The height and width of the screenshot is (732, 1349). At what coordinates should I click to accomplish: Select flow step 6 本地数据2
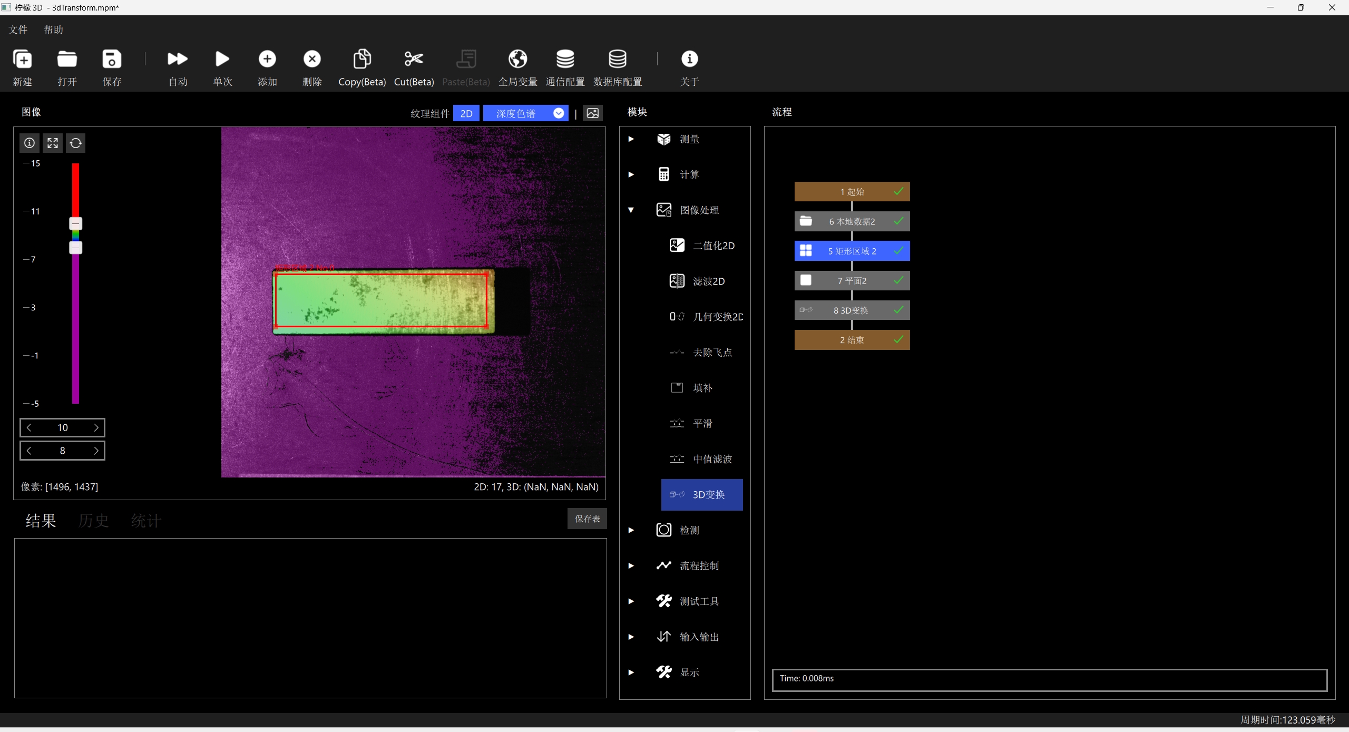point(852,221)
